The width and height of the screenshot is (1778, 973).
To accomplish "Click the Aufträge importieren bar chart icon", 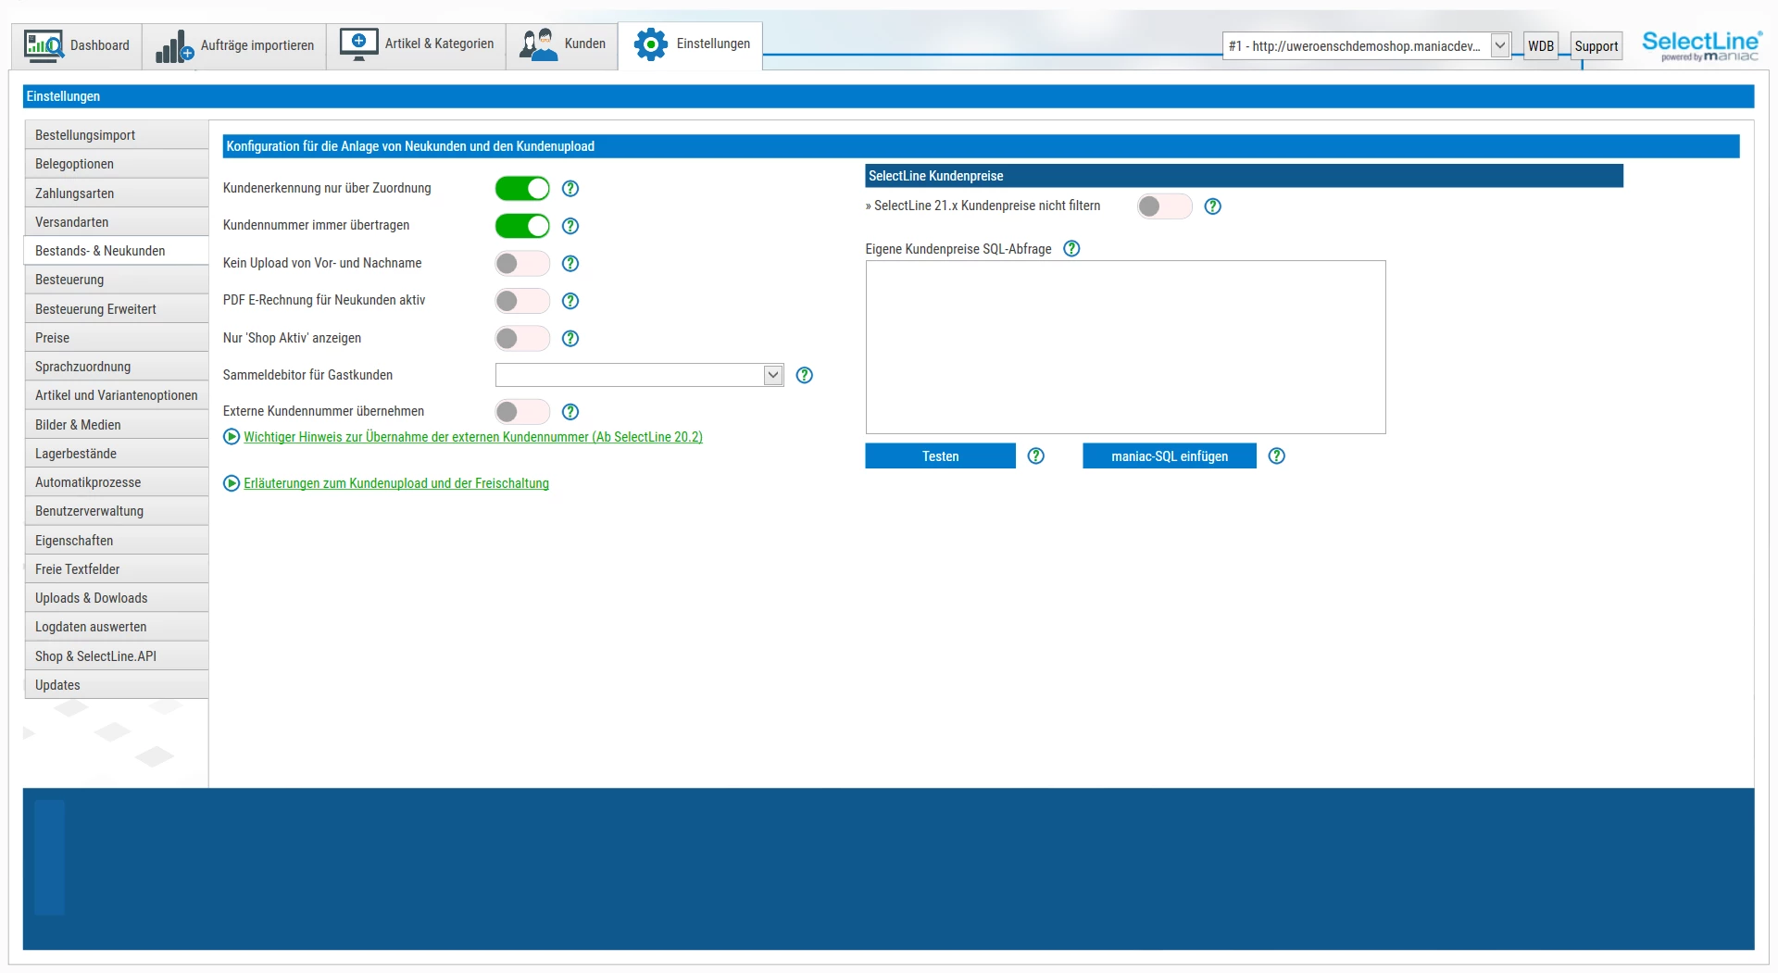I will coord(174,46).
